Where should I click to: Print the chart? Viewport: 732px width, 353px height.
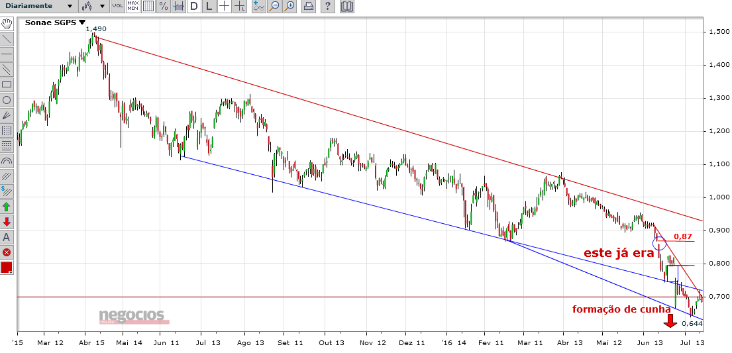(307, 6)
